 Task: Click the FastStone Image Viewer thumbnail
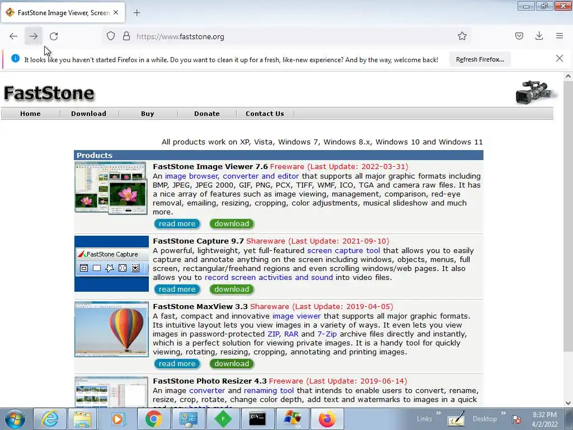(x=111, y=188)
